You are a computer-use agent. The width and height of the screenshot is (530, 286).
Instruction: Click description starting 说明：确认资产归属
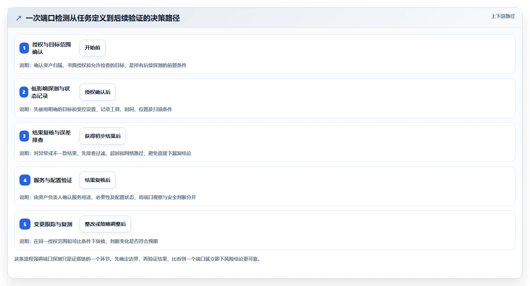(103, 65)
